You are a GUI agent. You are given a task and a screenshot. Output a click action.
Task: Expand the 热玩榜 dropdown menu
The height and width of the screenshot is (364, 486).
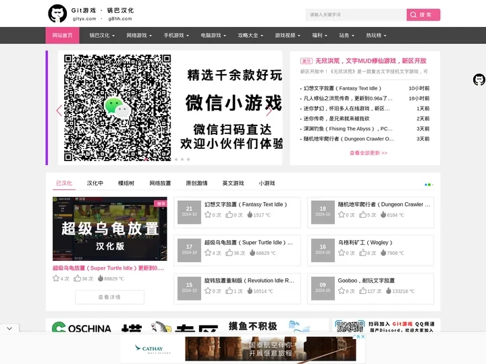(x=376, y=35)
